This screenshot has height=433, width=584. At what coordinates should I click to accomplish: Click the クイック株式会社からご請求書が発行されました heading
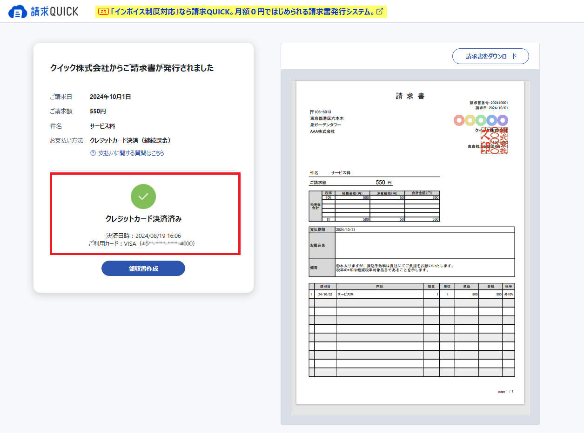pos(132,68)
